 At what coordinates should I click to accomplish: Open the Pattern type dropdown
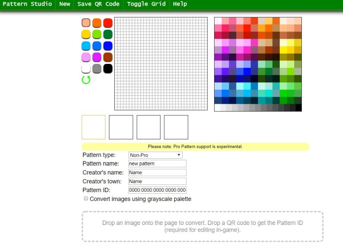pyautogui.click(x=155, y=155)
